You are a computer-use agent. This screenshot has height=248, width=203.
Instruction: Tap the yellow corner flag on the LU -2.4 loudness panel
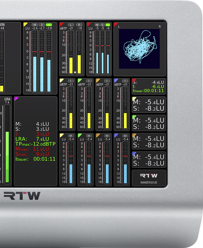point(25,24)
